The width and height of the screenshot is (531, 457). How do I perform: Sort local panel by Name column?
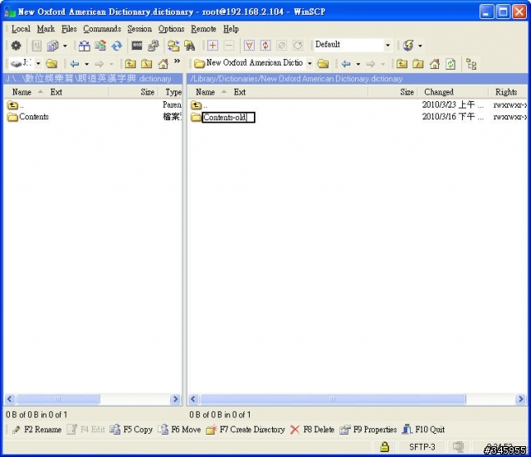click(x=22, y=92)
